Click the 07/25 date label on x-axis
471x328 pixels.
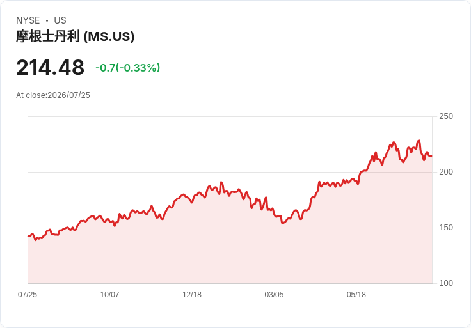click(x=28, y=295)
